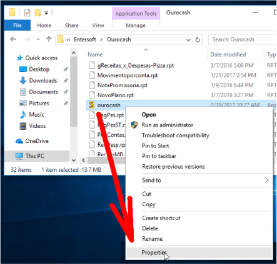Select the Application Tools contextual tab
Image resolution: width=277 pixels, height=264 pixels.
click(136, 13)
